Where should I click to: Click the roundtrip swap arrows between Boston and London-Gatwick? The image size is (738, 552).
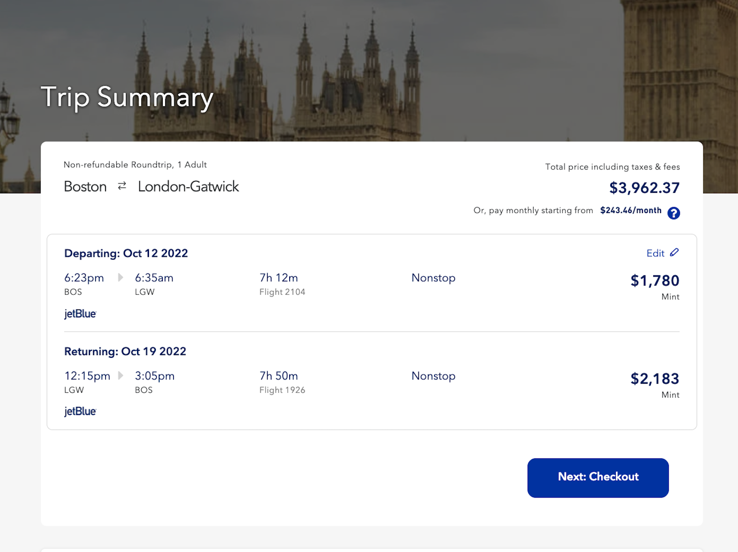tap(121, 186)
